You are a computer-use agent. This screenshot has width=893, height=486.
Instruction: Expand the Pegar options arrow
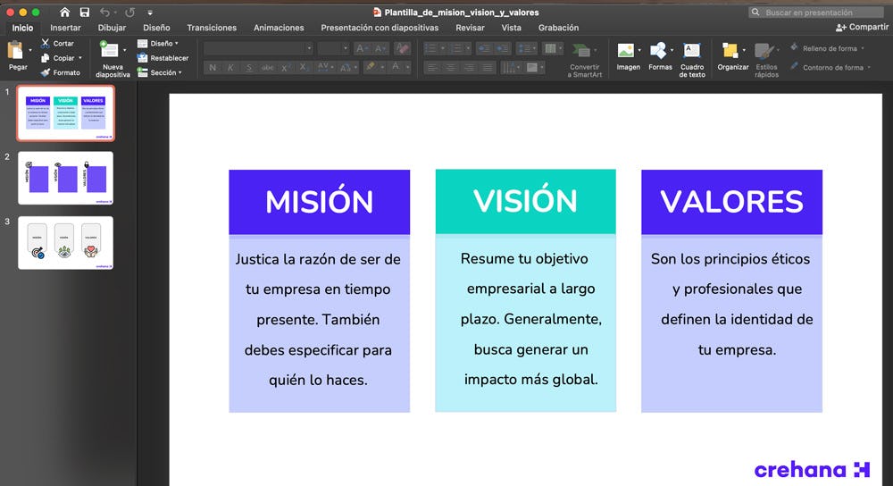coord(30,51)
